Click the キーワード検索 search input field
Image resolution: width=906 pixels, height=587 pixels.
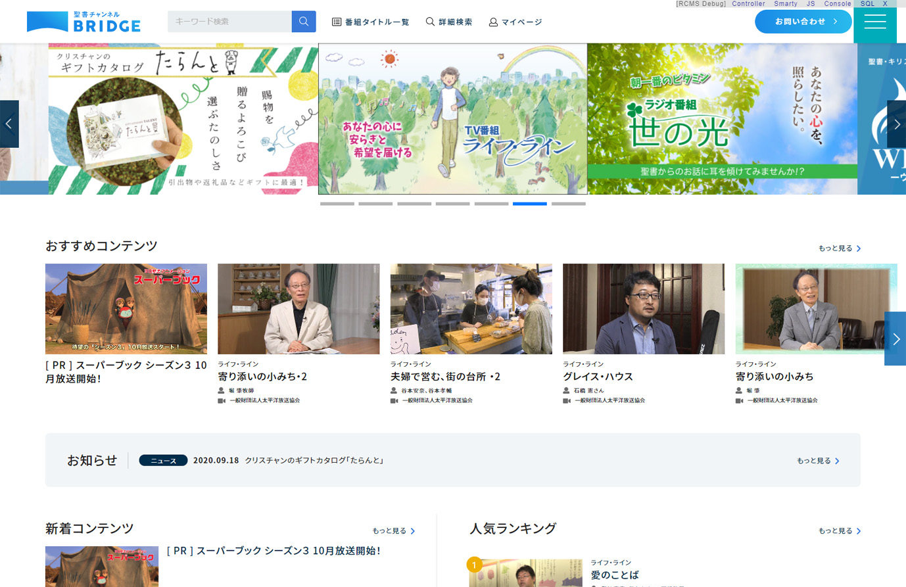(x=229, y=21)
